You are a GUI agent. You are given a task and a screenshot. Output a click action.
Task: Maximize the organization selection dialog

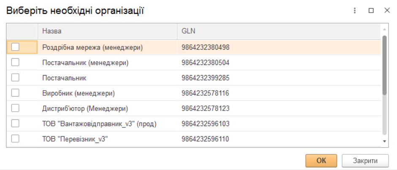point(371,11)
